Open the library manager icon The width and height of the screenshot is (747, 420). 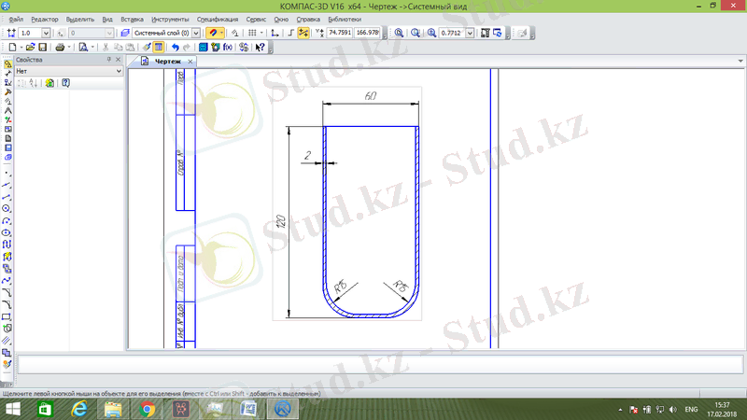pos(216,48)
